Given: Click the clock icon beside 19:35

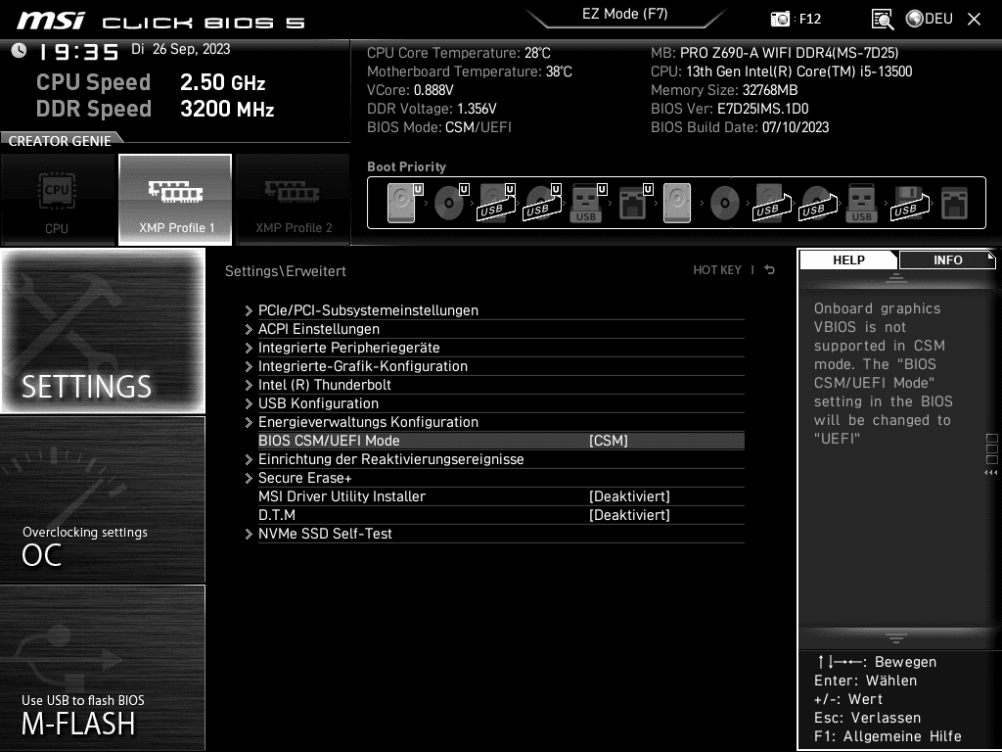Looking at the screenshot, I should [19, 50].
